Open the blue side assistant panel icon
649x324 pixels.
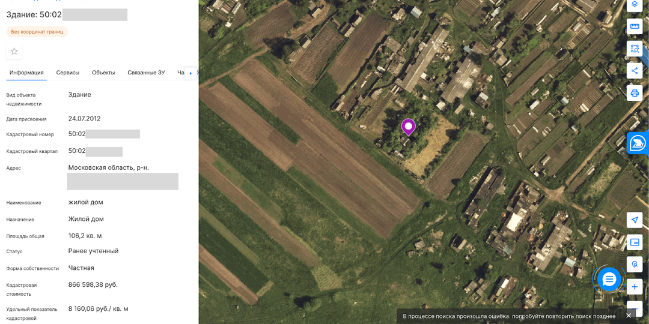tap(638, 143)
